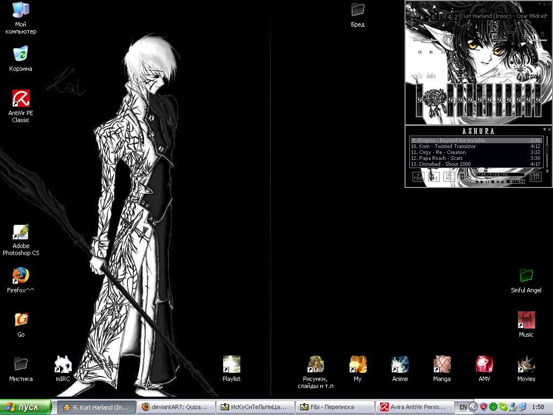Open the Music desktop shortcut

click(x=526, y=325)
